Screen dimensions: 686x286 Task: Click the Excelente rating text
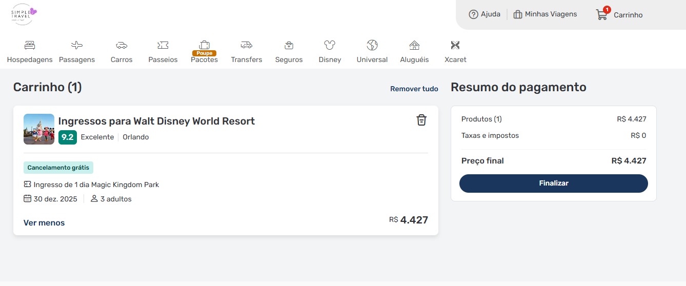tap(97, 137)
